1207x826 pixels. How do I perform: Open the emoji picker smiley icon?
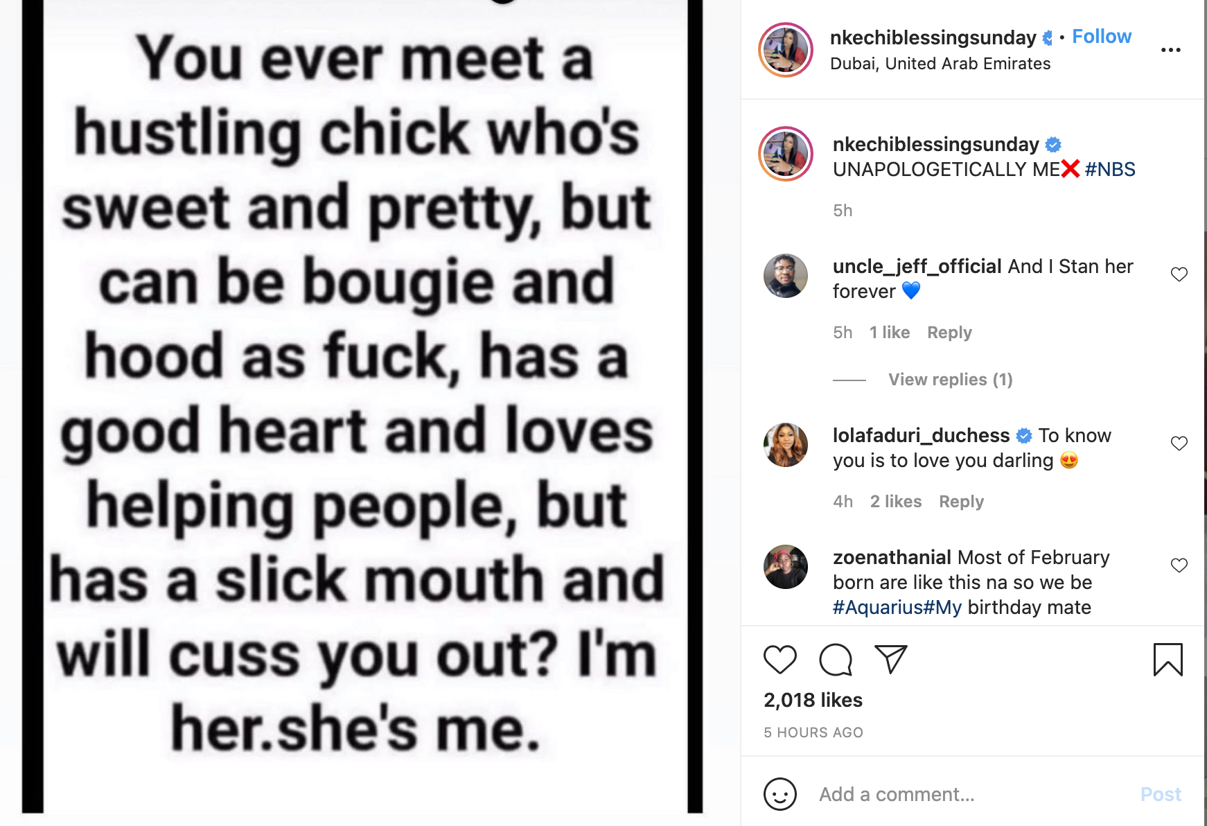780,794
